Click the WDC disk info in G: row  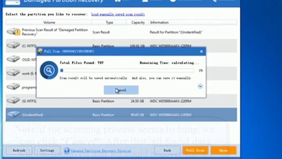click(x=171, y=101)
